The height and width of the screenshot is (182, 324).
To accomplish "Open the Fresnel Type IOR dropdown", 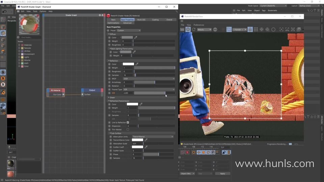I will point(149,90).
